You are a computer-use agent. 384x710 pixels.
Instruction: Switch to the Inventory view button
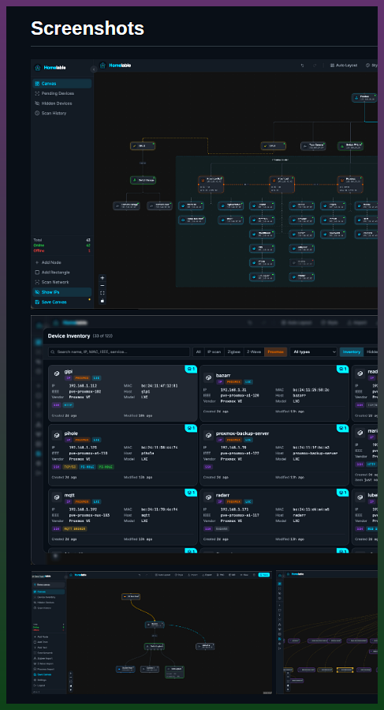pos(352,351)
